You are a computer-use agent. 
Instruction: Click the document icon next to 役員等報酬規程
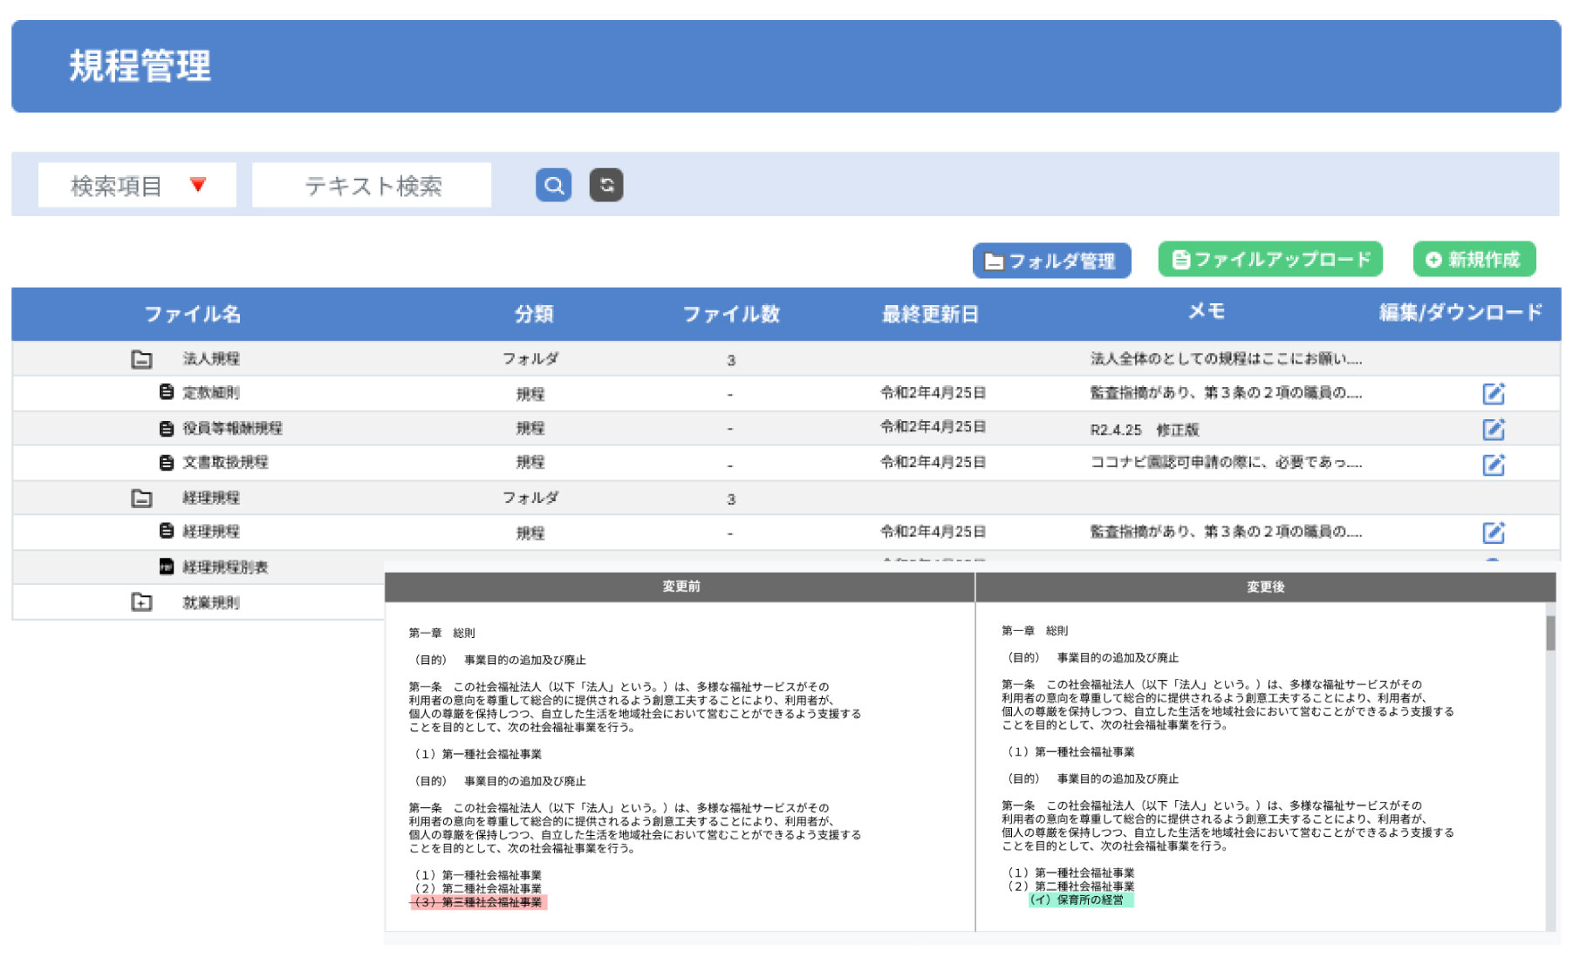(165, 427)
